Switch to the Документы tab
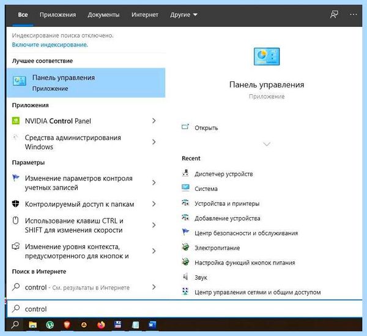 [x=103, y=15]
